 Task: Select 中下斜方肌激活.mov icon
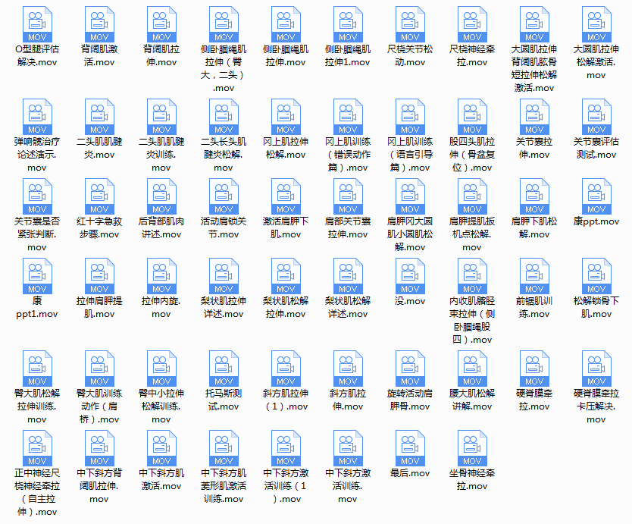[x=161, y=447]
